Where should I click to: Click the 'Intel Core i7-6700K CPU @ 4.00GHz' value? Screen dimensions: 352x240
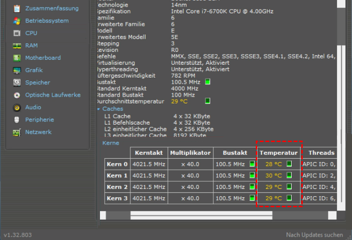pos(222,11)
